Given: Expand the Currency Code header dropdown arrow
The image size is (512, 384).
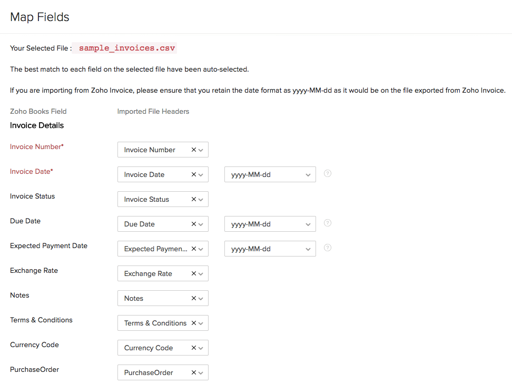Looking at the screenshot, I should 201,348.
